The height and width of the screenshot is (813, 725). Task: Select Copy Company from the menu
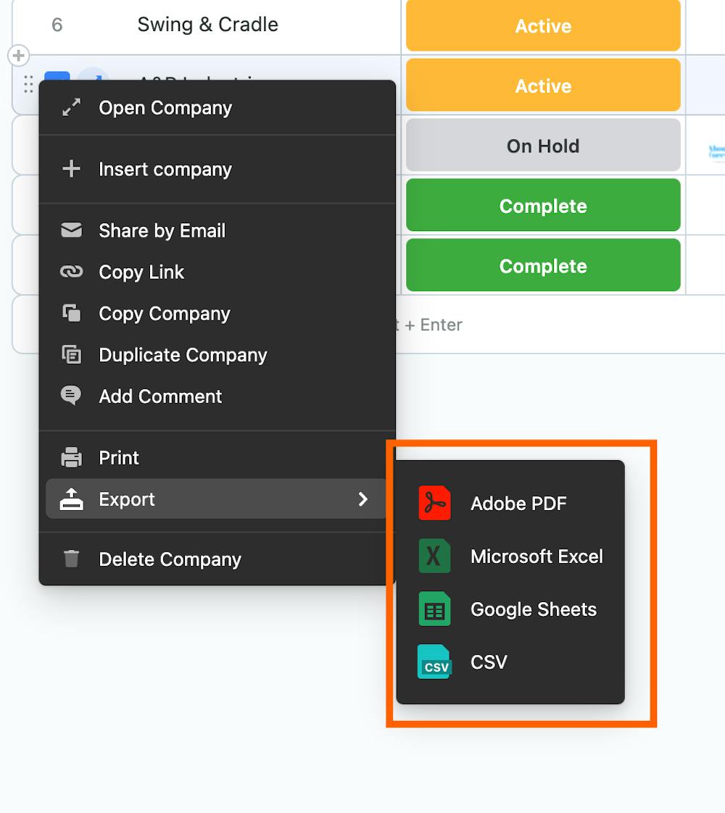[x=165, y=314]
